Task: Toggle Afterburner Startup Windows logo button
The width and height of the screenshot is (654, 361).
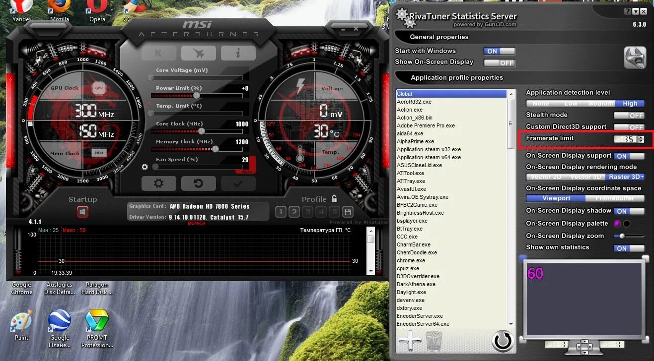Action: point(82,212)
